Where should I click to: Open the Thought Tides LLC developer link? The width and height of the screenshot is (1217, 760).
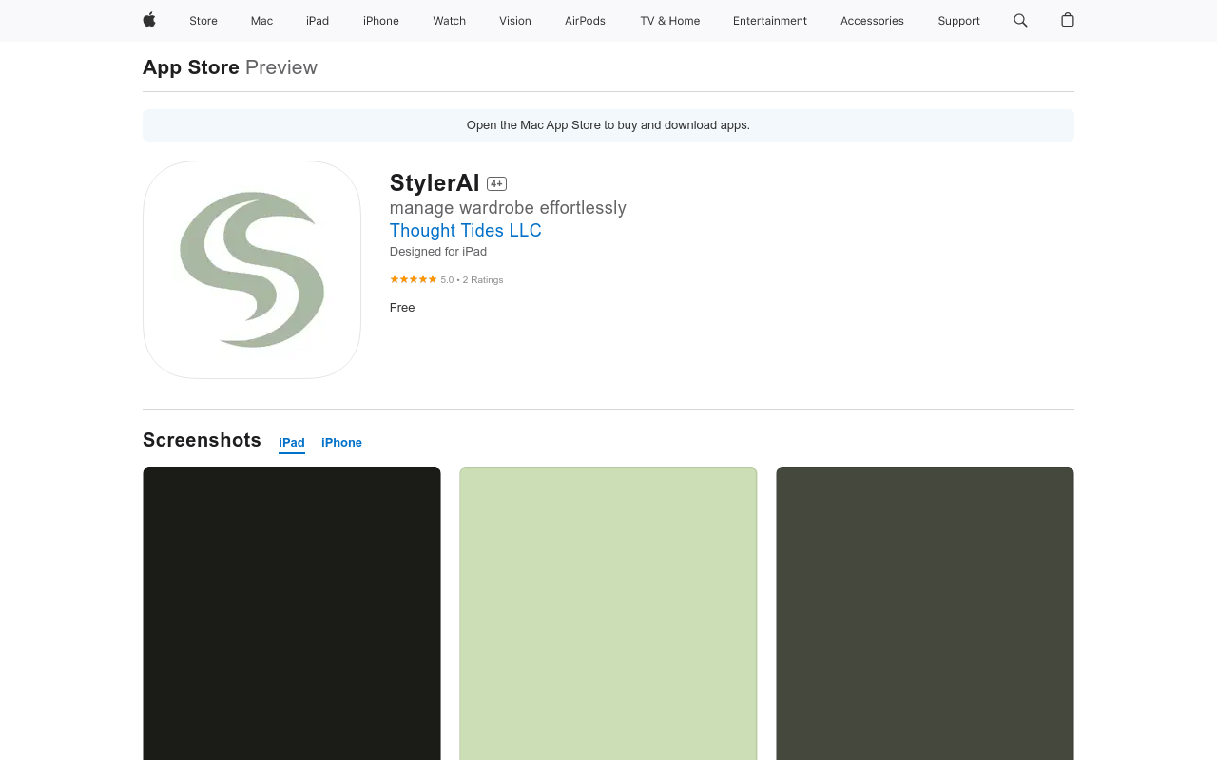pos(466,230)
